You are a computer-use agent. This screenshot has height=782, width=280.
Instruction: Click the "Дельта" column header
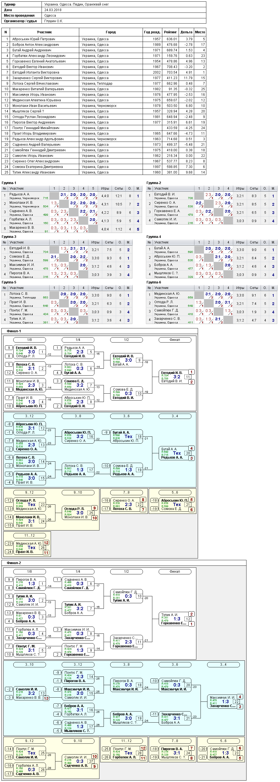click(x=186, y=32)
